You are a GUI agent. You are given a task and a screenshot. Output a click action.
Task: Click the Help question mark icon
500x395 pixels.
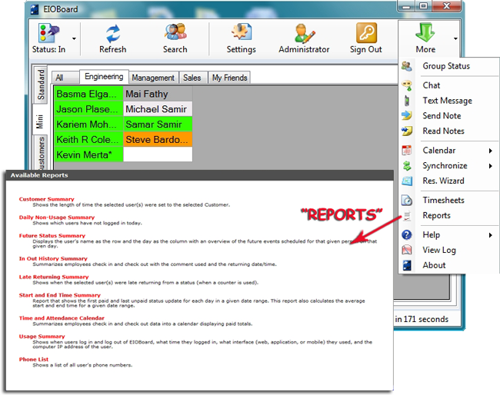[407, 235]
